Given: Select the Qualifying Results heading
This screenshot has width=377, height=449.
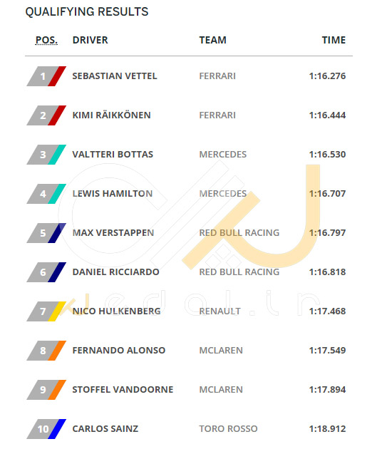Looking at the screenshot, I should 87,11.
